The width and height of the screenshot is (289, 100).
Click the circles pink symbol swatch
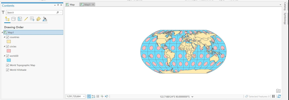(x=9, y=51)
